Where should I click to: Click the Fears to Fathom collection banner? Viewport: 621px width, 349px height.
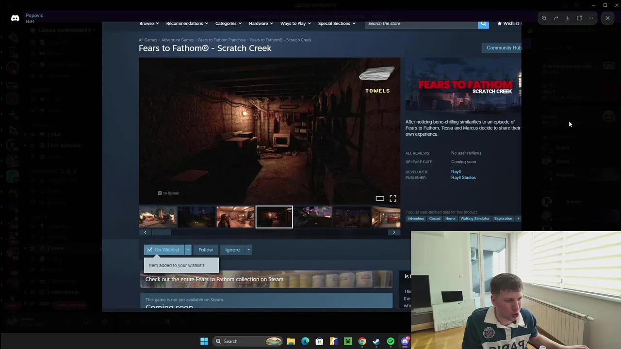(x=266, y=279)
